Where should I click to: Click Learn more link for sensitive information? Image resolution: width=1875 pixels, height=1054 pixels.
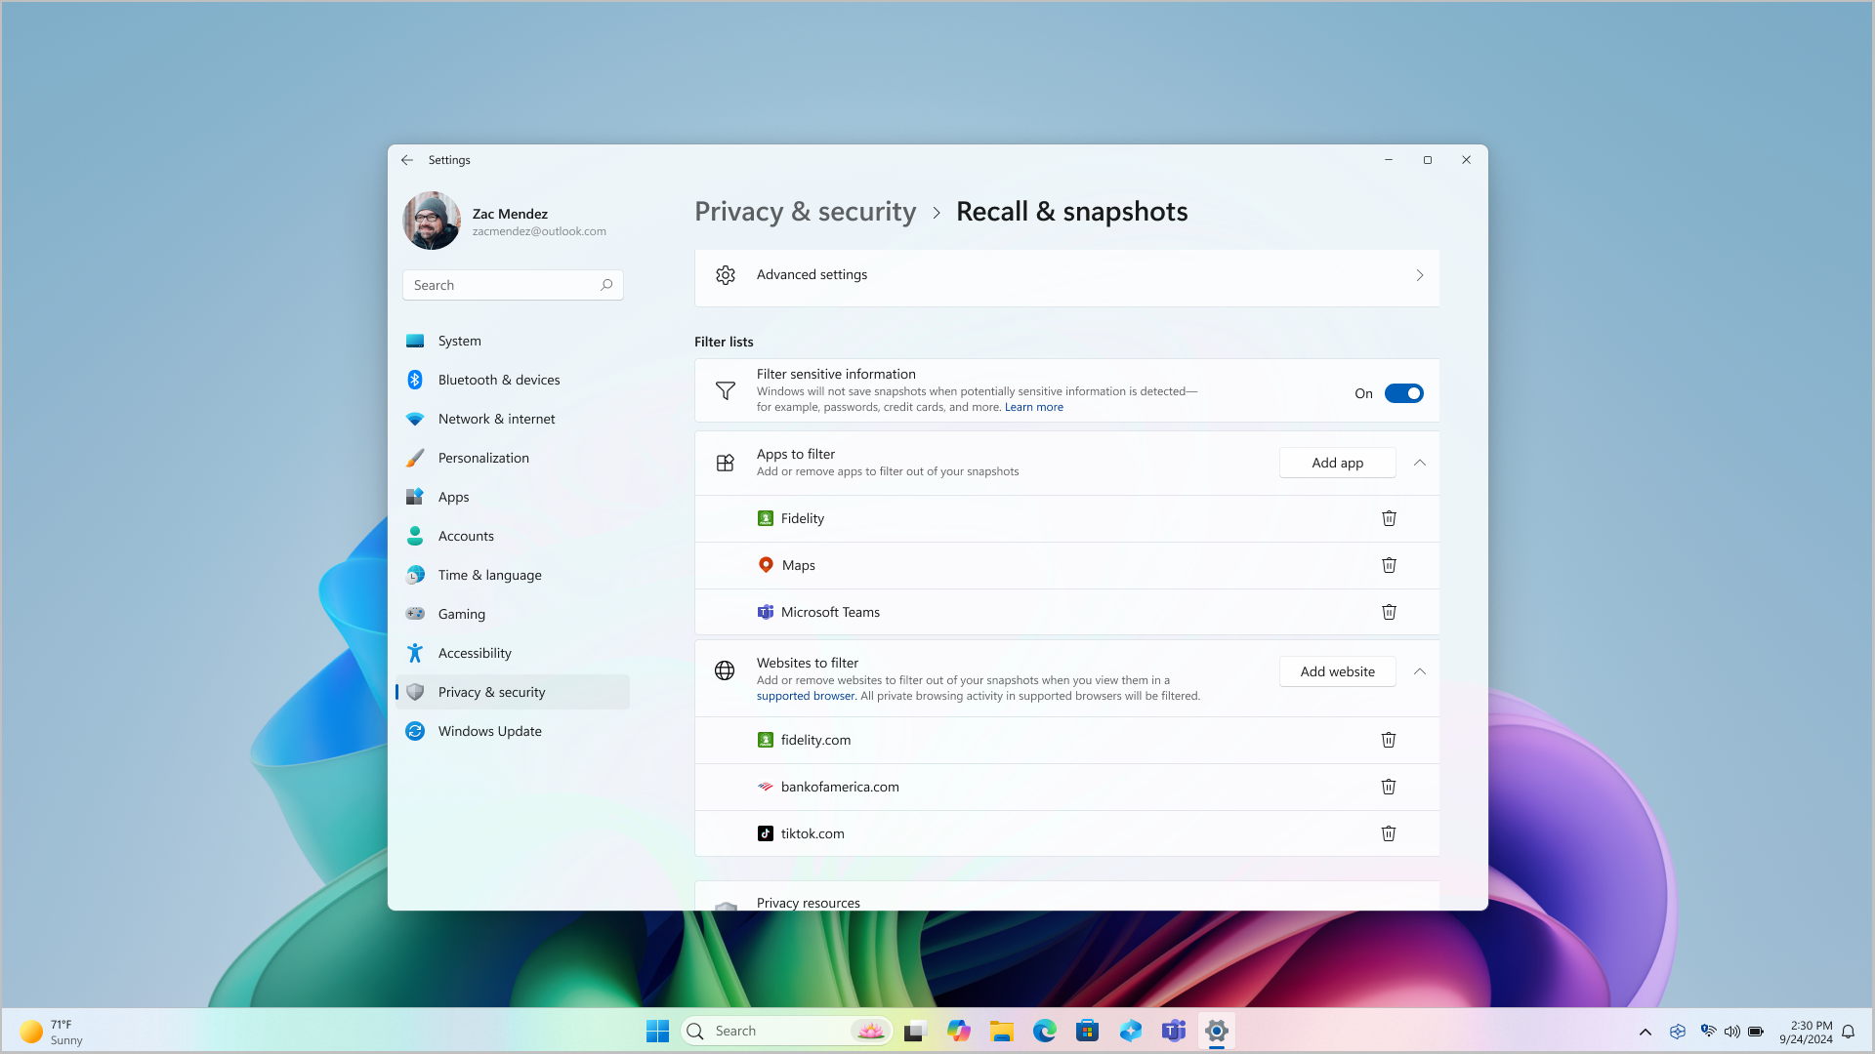pos(1033,407)
